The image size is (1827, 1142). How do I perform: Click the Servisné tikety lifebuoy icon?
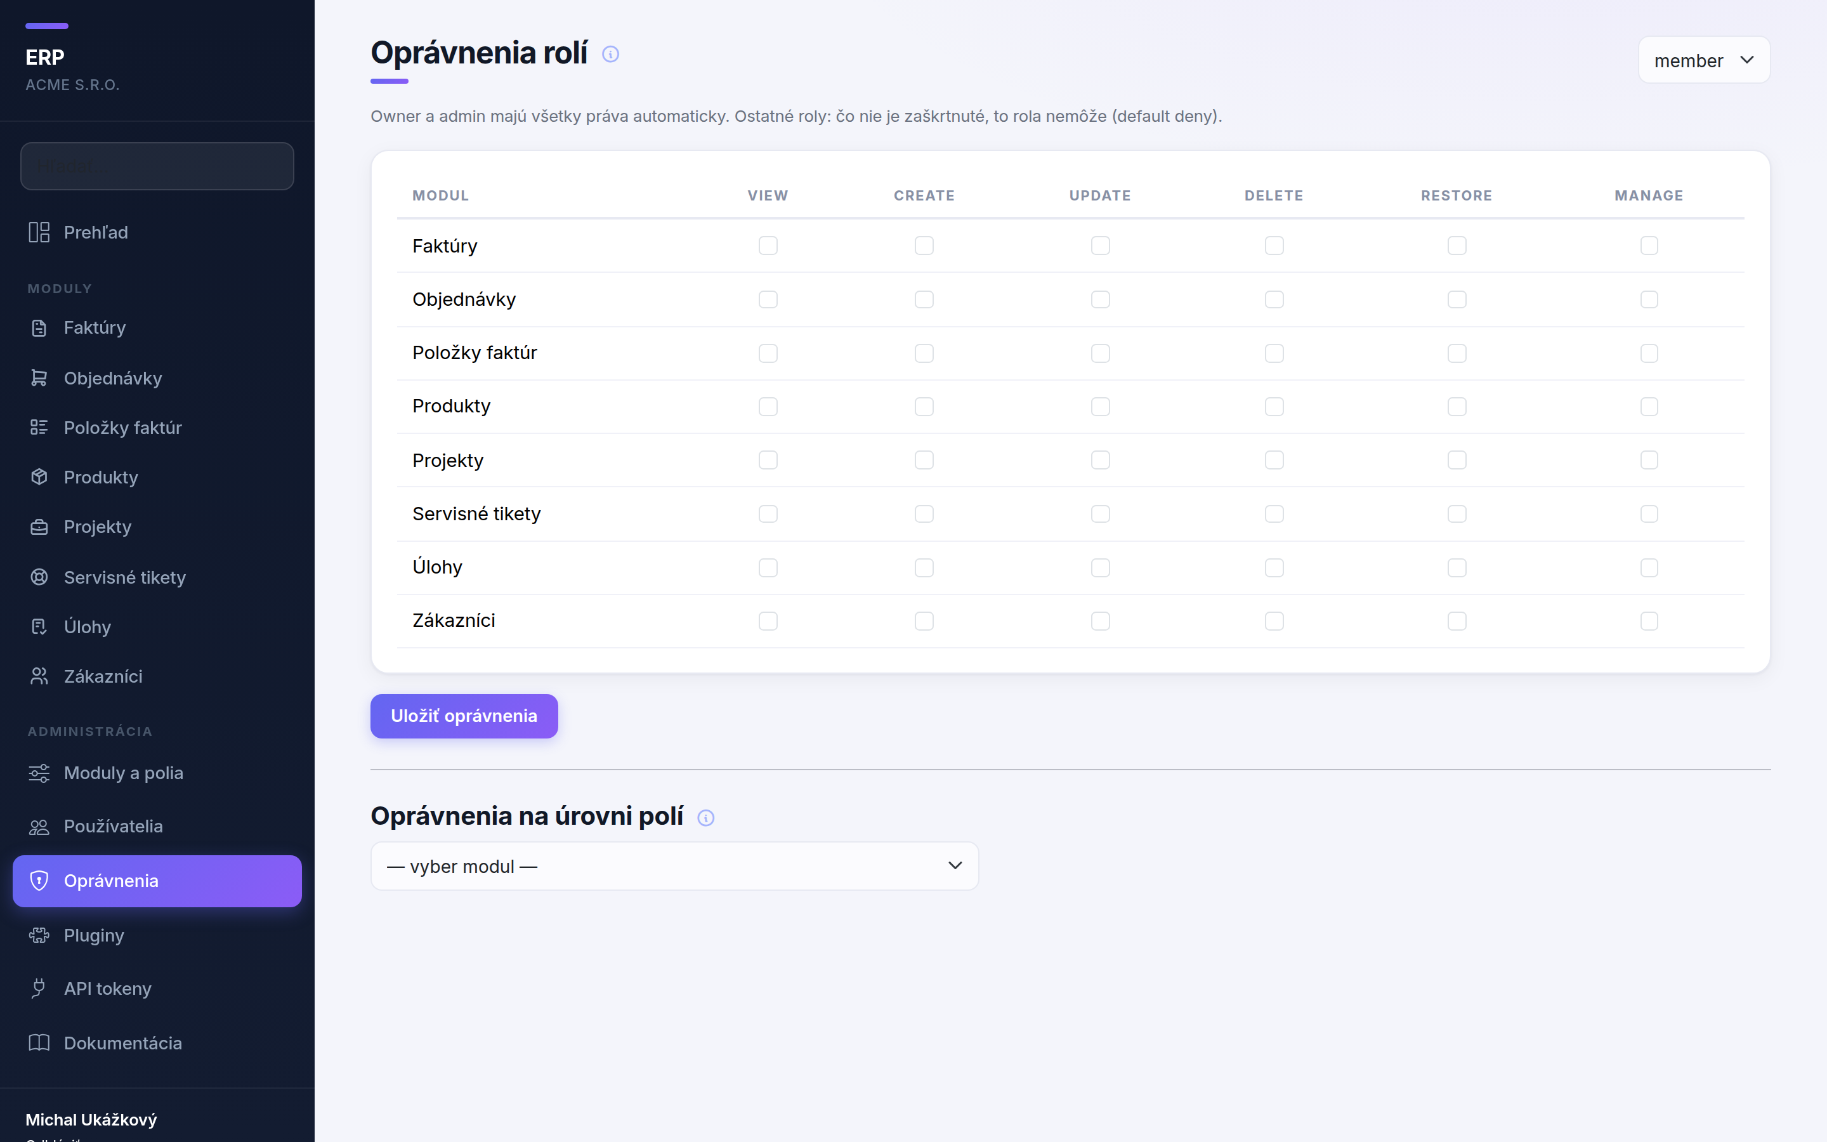click(39, 577)
